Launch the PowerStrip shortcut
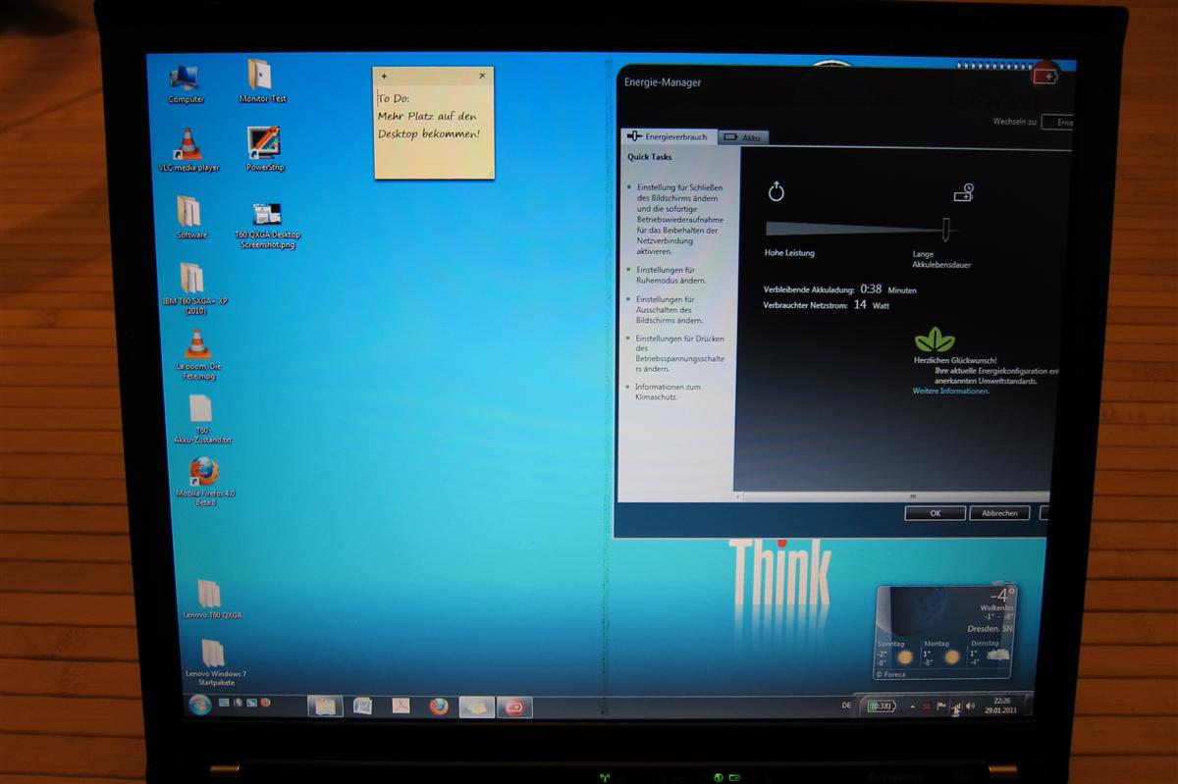 coord(264,149)
